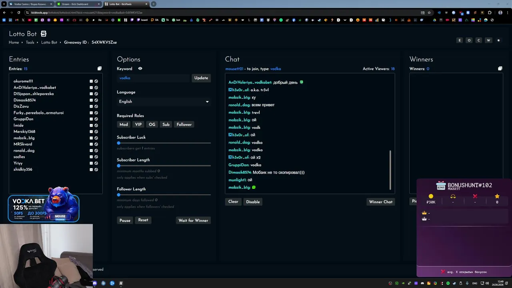Bookmark this page with the star icon
The width and height of the screenshot is (512, 288).
429,12
